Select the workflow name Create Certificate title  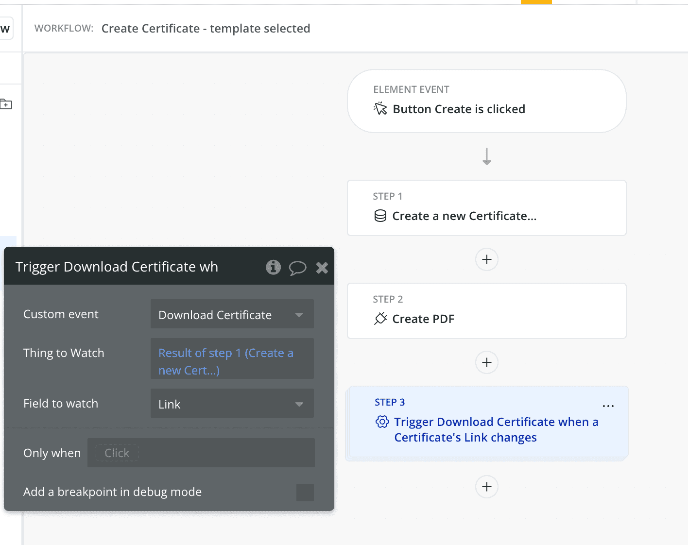click(206, 29)
